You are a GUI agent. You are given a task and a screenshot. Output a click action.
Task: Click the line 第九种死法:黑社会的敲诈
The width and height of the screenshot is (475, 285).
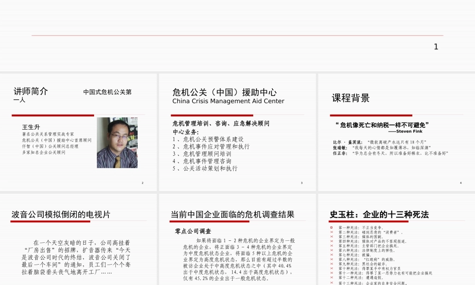[363, 264]
